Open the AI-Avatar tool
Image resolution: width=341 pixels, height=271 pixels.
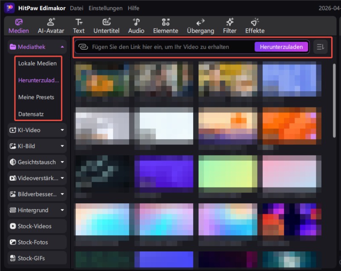pos(51,26)
